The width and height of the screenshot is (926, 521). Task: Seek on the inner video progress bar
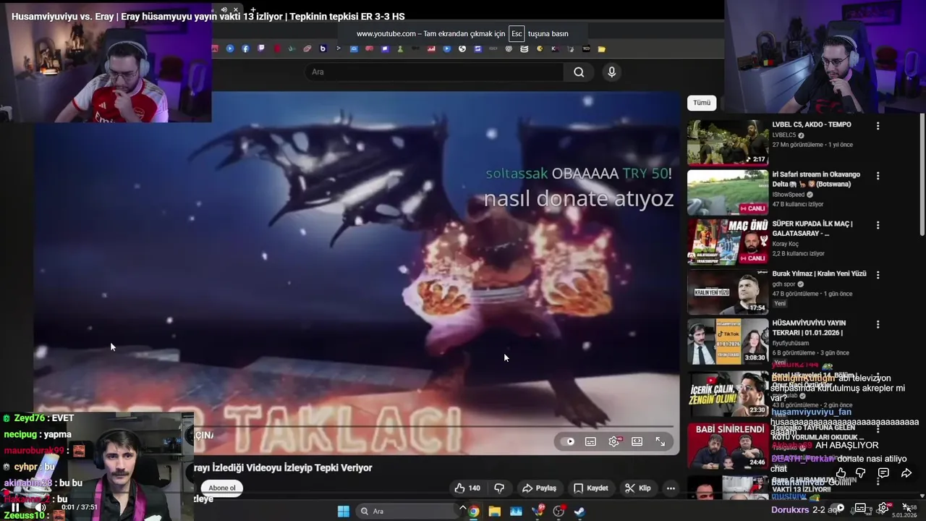click(x=434, y=426)
